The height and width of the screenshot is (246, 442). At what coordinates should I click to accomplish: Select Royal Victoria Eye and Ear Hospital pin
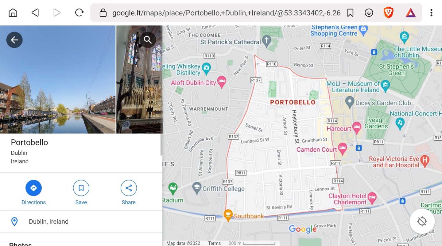click(425, 161)
